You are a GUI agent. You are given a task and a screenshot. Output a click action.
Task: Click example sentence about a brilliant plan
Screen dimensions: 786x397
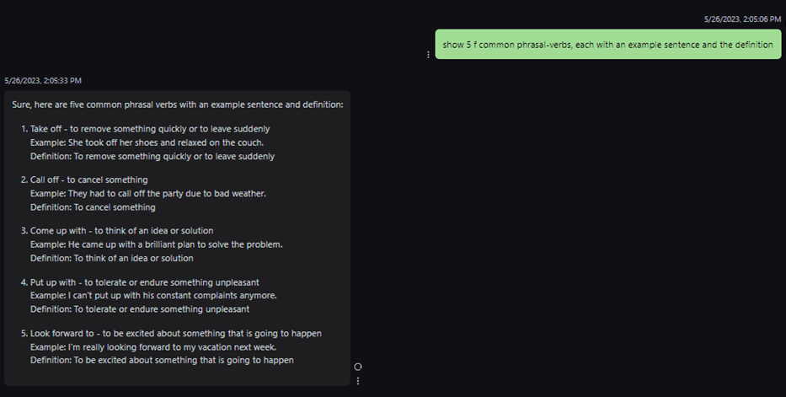click(x=157, y=244)
